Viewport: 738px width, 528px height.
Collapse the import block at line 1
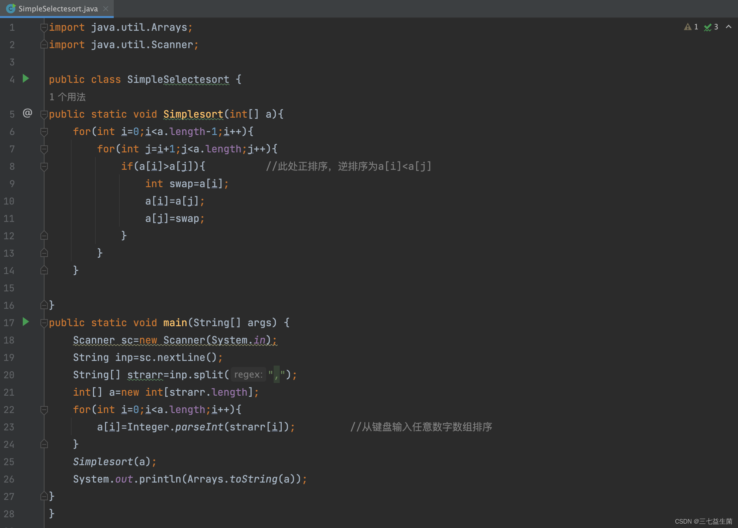pos(44,27)
